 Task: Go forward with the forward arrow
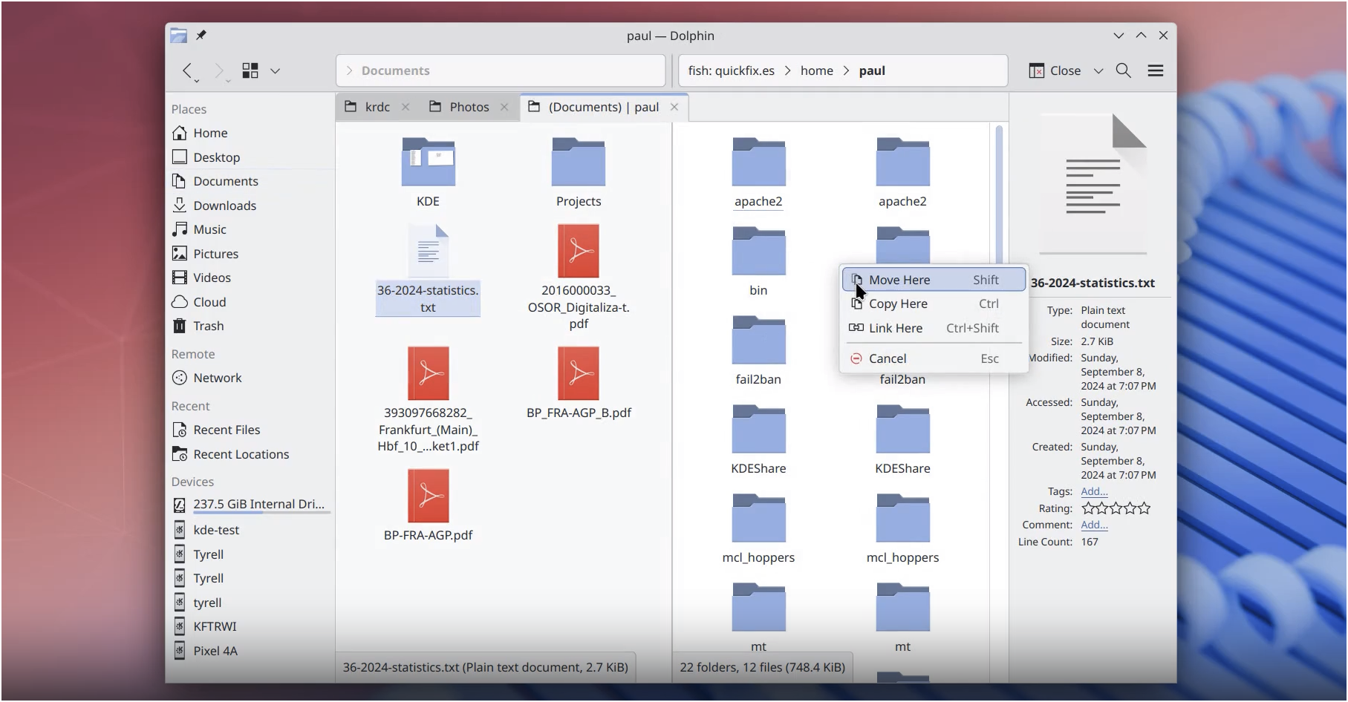pyautogui.click(x=220, y=70)
